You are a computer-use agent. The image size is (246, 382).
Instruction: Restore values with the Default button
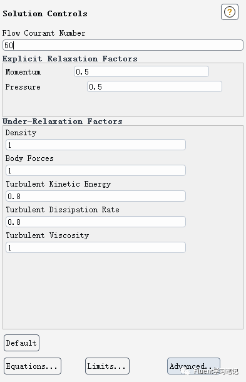(x=21, y=343)
